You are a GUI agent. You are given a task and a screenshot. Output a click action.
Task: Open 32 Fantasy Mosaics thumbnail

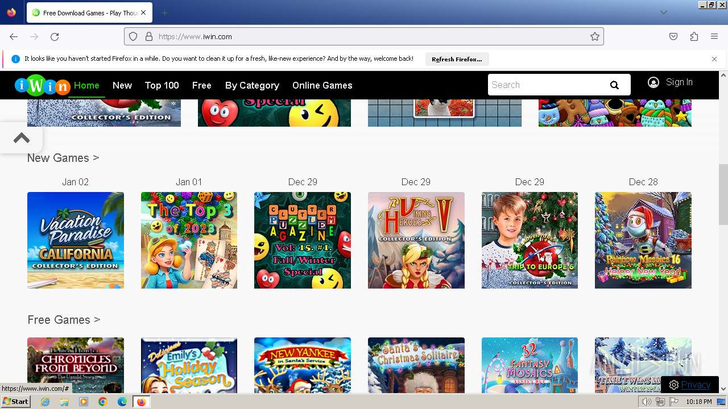coord(530,365)
